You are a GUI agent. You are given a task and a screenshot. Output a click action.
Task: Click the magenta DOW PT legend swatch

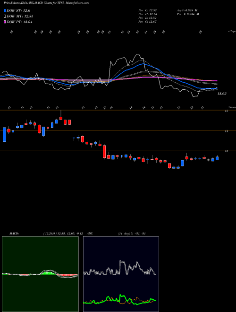pos(5,22)
